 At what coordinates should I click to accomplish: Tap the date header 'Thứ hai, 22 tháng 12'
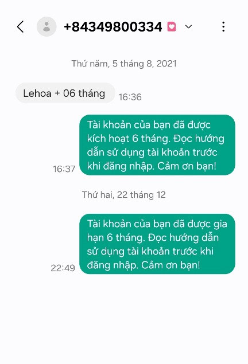click(124, 195)
